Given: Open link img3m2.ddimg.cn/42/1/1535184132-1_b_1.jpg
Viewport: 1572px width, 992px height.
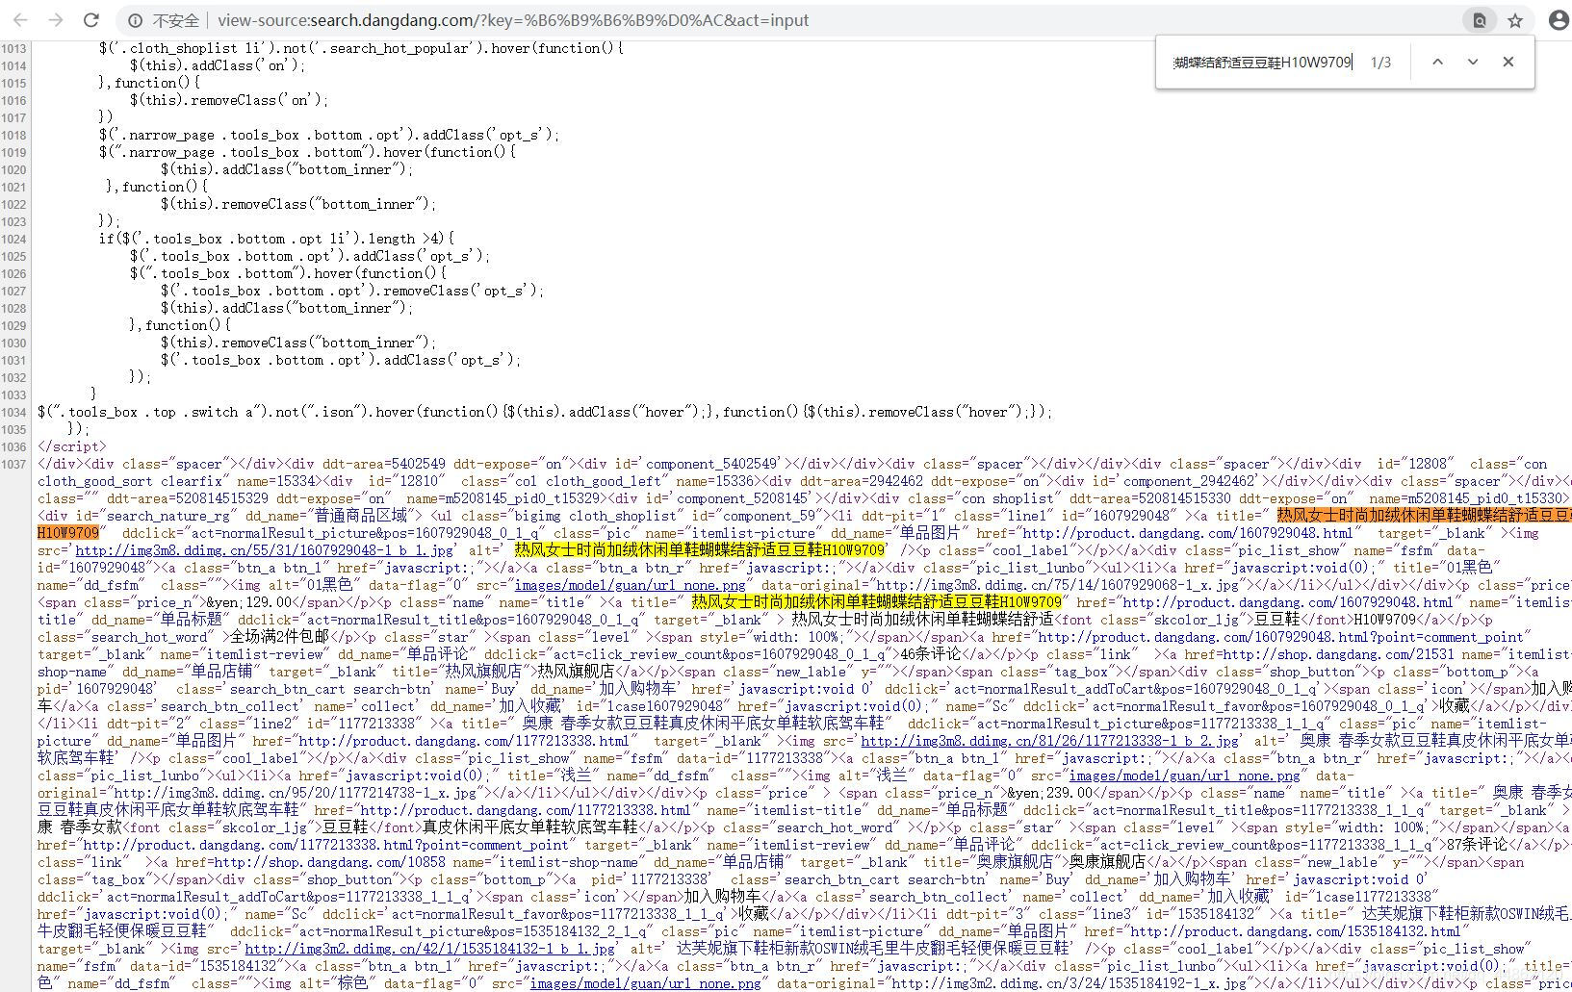Looking at the screenshot, I should tap(430, 949).
